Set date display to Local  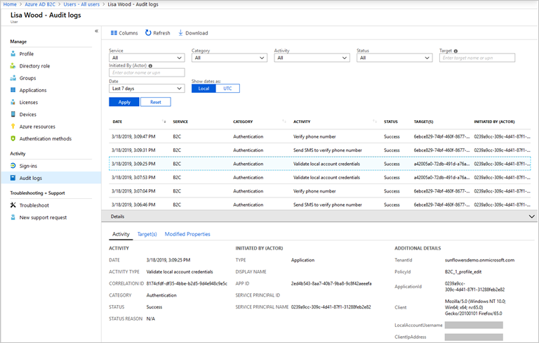pos(204,89)
